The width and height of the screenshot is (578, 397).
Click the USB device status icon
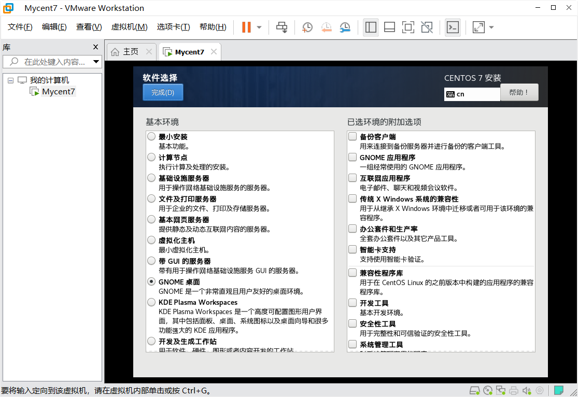click(540, 390)
